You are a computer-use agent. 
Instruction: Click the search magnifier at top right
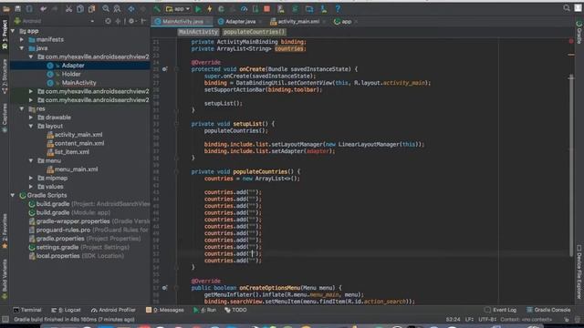pyautogui.click(x=567, y=8)
